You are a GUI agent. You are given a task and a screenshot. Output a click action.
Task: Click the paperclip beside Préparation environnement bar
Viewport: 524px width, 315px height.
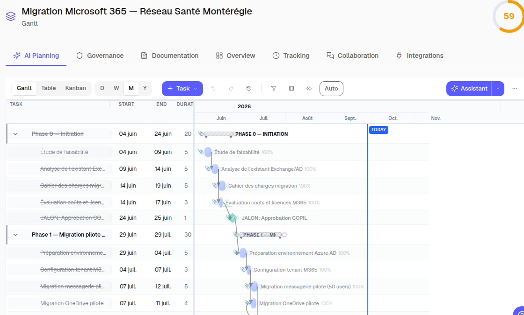pos(236,252)
